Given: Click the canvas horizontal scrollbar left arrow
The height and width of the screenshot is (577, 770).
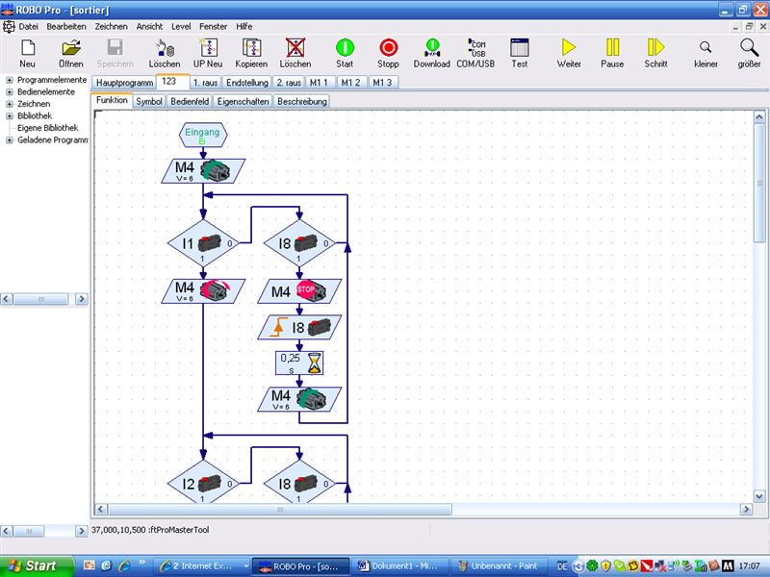Looking at the screenshot, I should (101, 510).
